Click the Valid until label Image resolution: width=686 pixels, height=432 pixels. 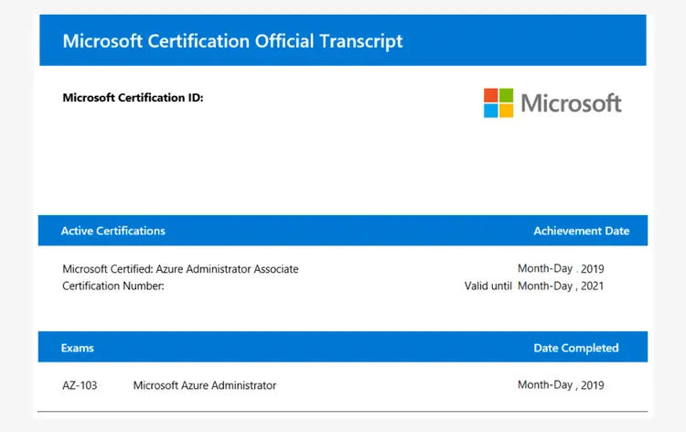click(x=488, y=286)
